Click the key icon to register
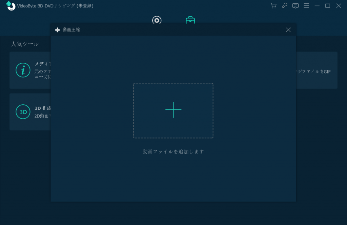 coord(284,6)
